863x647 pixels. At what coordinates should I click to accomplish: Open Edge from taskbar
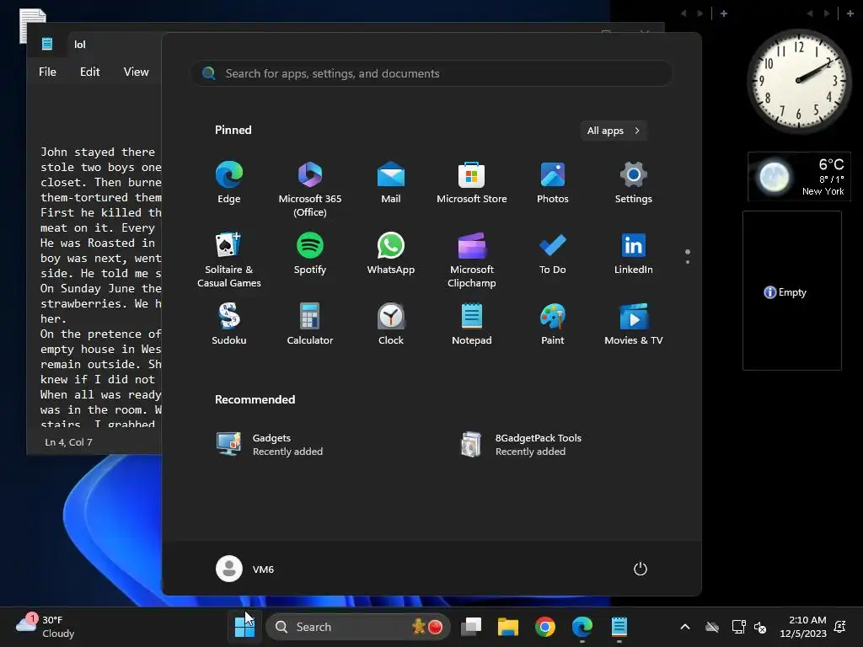tap(582, 627)
